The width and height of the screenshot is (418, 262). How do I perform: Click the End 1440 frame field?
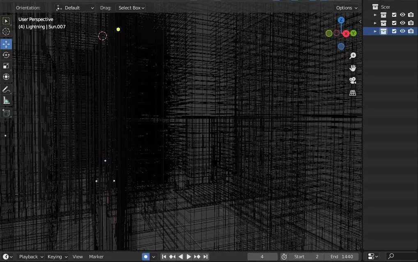coord(342,257)
